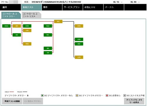Click the green SG ディフェクトメモリーなし legend marker
Screen dimensions: 147x106
(x=42, y=95)
